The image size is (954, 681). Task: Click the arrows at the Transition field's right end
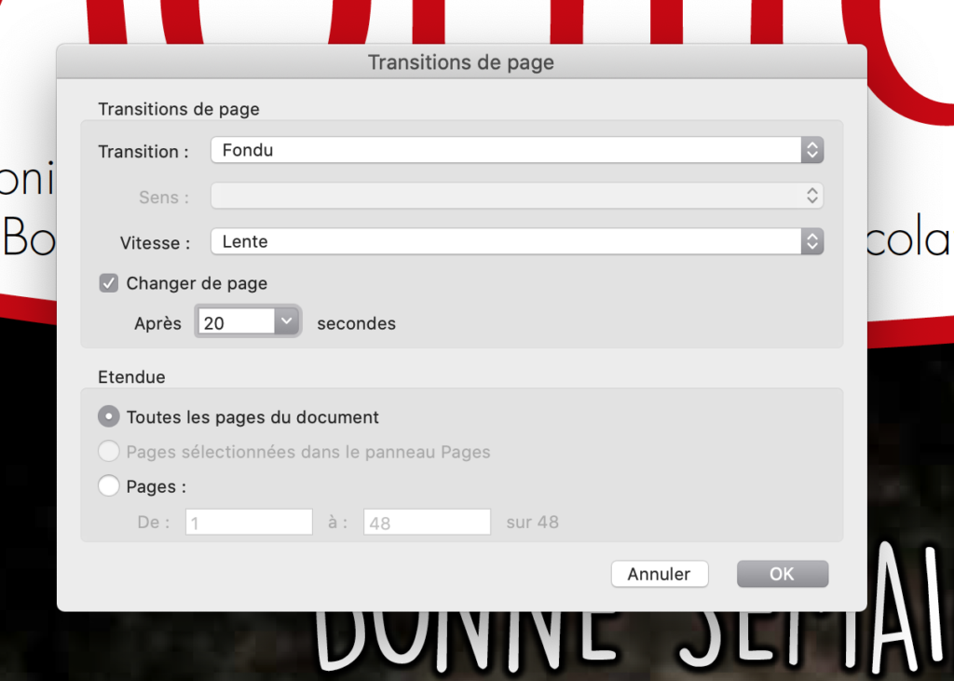[x=812, y=150]
